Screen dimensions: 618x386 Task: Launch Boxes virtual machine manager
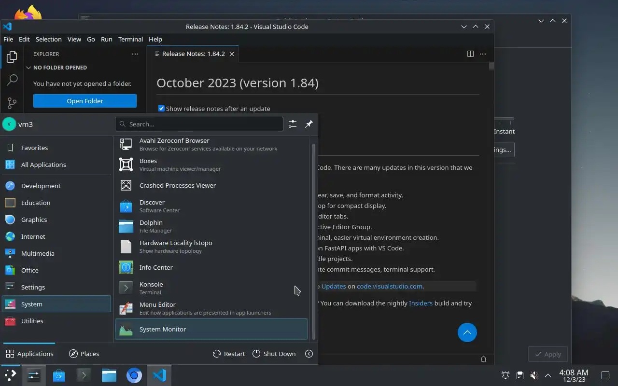click(x=211, y=165)
